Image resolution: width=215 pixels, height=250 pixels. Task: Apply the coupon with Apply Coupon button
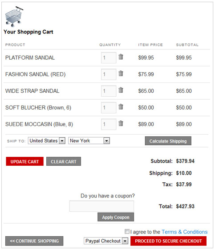(116, 217)
